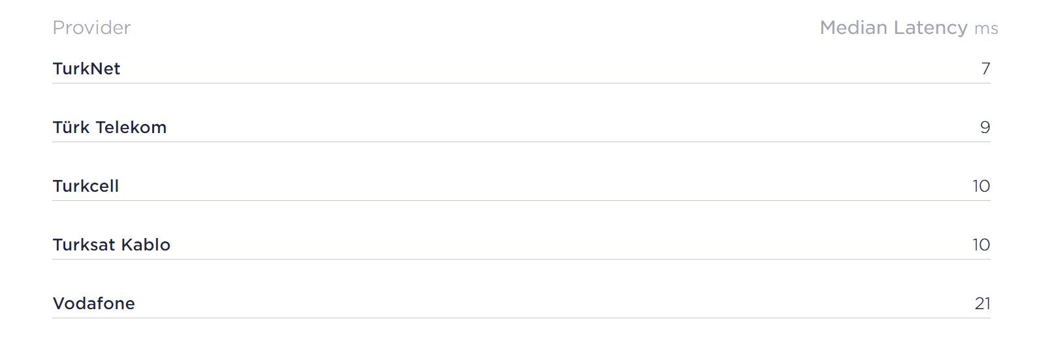Click the ms unit label
The height and width of the screenshot is (362, 1050).
coord(986,29)
